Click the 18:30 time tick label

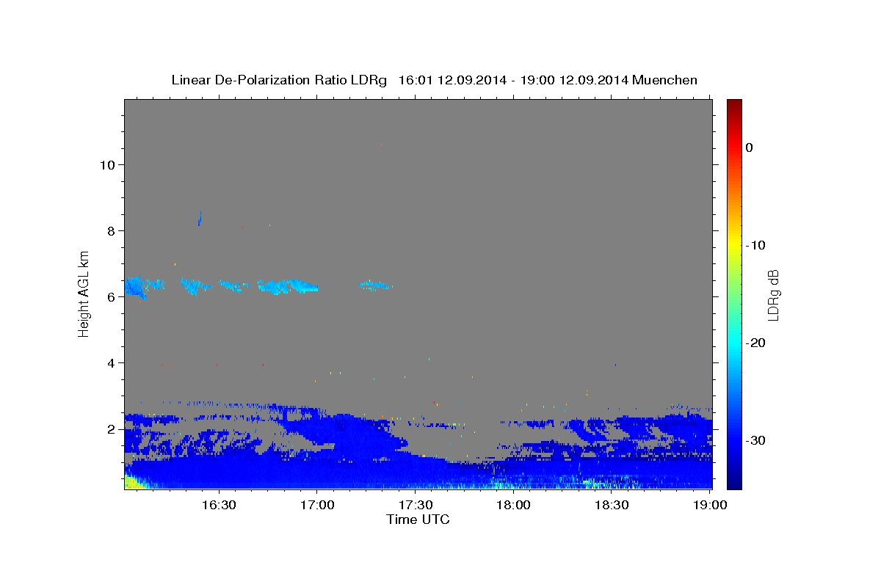(x=611, y=505)
